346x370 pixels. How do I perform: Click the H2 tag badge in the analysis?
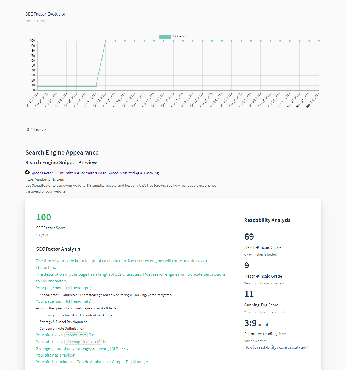[x=68, y=301]
